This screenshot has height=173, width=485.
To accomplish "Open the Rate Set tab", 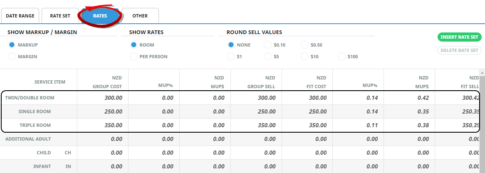I will tap(60, 16).
